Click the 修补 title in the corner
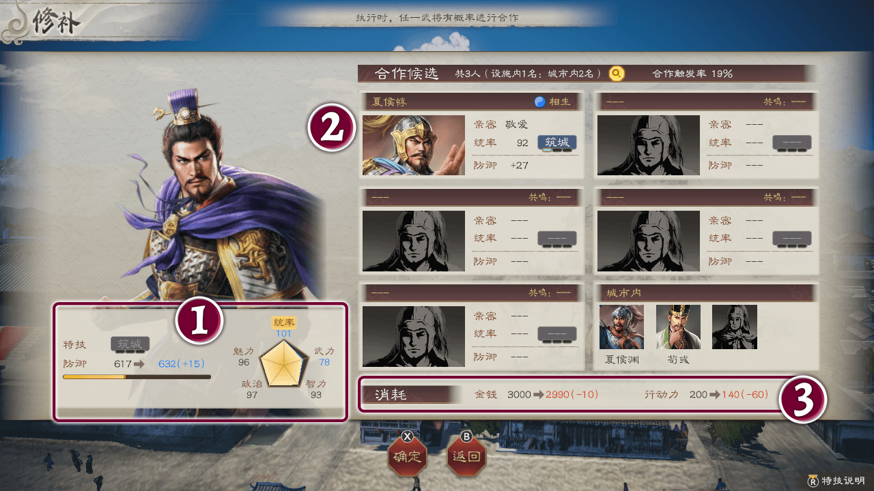Viewport: 874px width, 491px height. (x=58, y=24)
